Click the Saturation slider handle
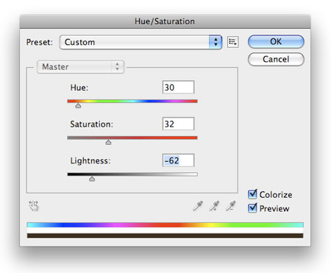Viewport: 331px width, 273px height. pos(108,142)
